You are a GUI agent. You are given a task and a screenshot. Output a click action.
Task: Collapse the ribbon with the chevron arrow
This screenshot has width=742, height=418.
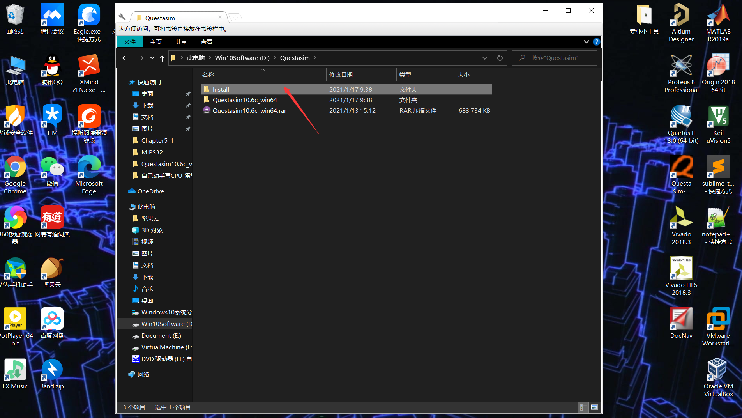(586, 42)
